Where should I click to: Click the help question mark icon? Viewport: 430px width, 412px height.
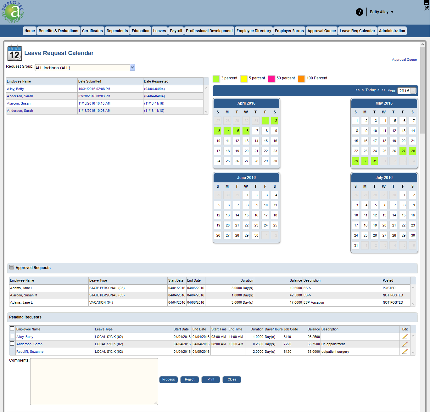(x=359, y=12)
